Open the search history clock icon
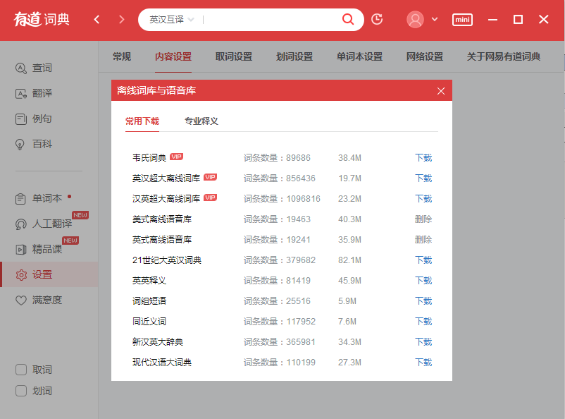The image size is (565, 419). tap(377, 19)
